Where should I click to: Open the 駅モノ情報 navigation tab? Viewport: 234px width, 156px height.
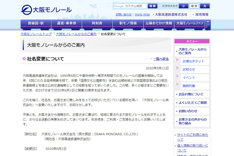128,25
